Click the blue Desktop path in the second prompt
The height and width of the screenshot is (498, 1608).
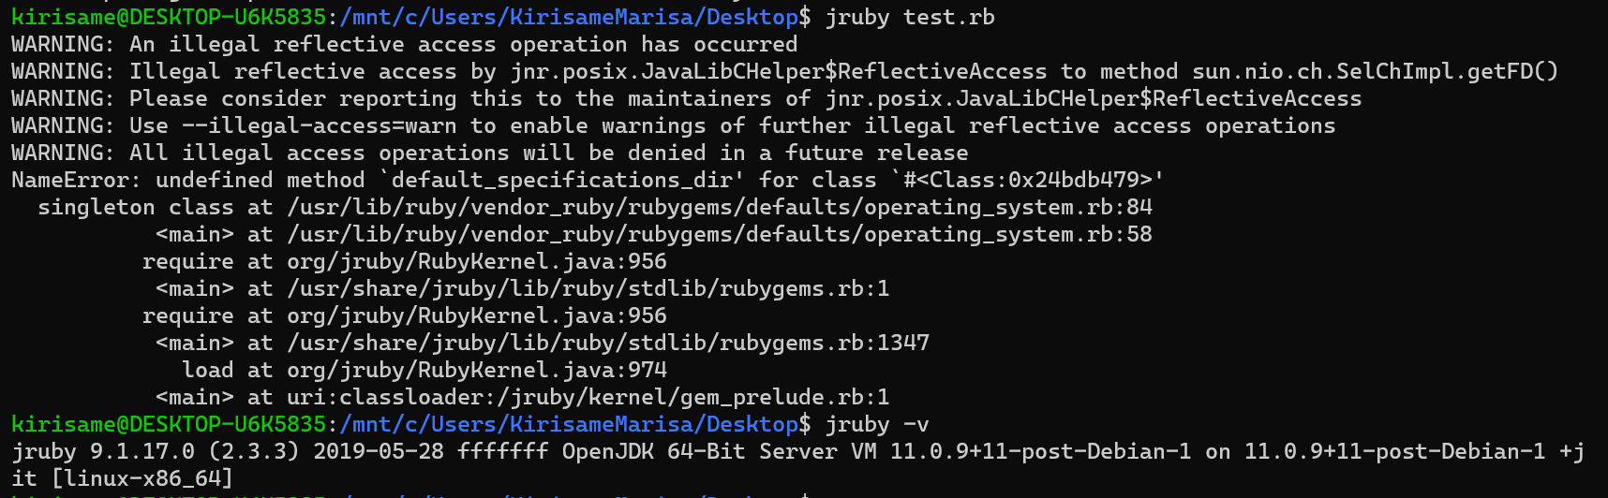point(570,425)
